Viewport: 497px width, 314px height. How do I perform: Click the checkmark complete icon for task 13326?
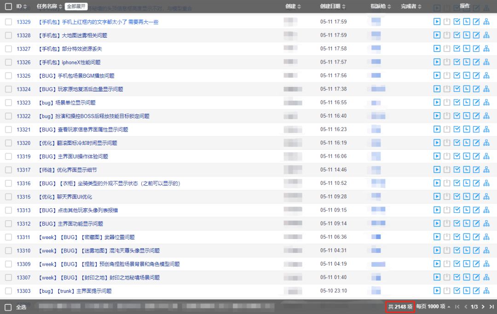pos(457,62)
